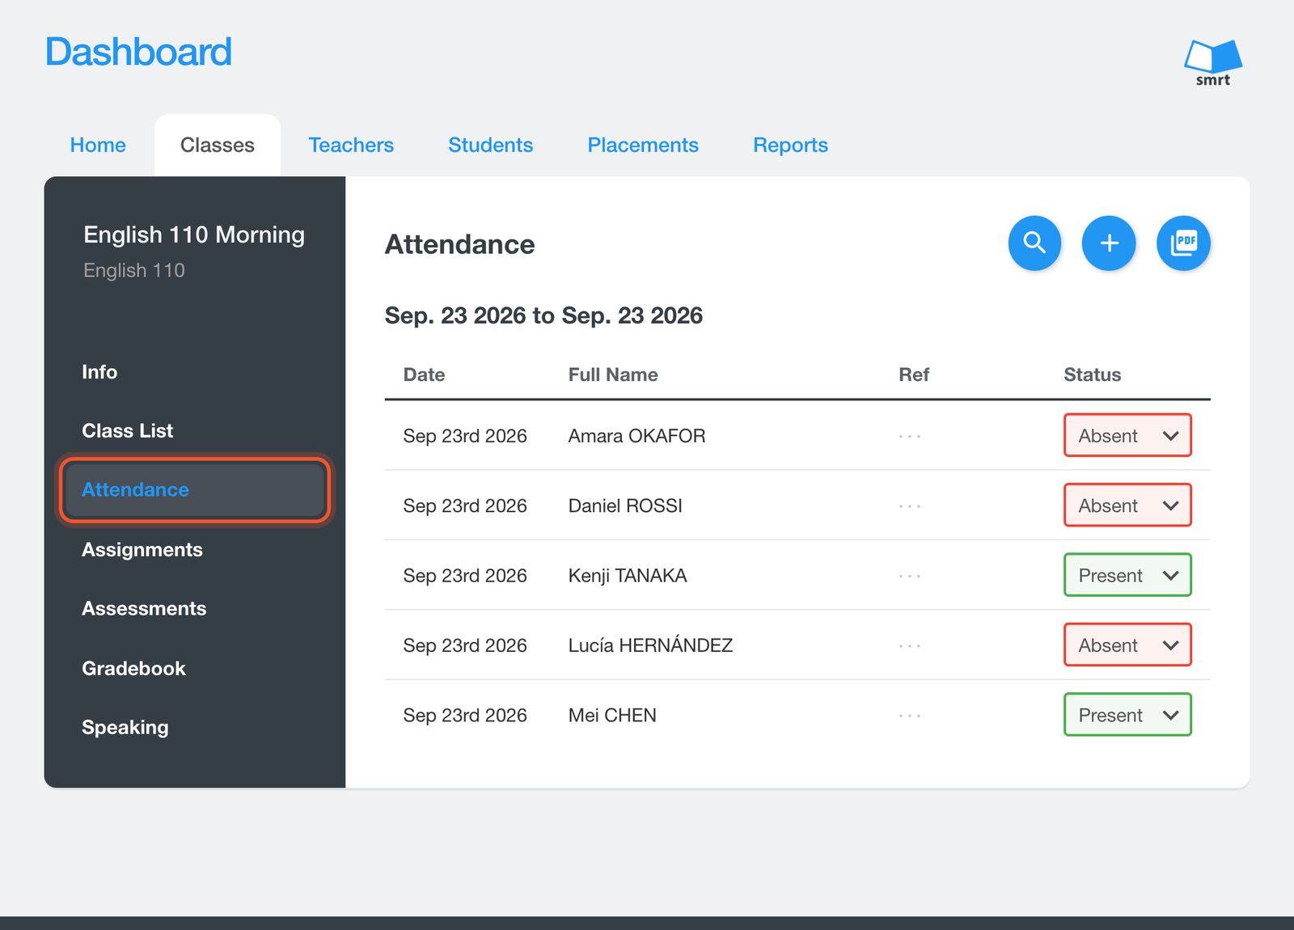Click the name Amara OKAFOR
Screen dimensions: 1294x930
coord(636,436)
